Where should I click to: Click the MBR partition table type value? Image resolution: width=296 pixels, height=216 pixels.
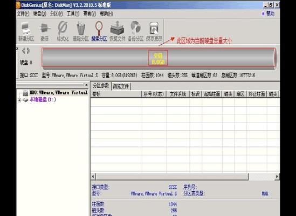point(265,193)
